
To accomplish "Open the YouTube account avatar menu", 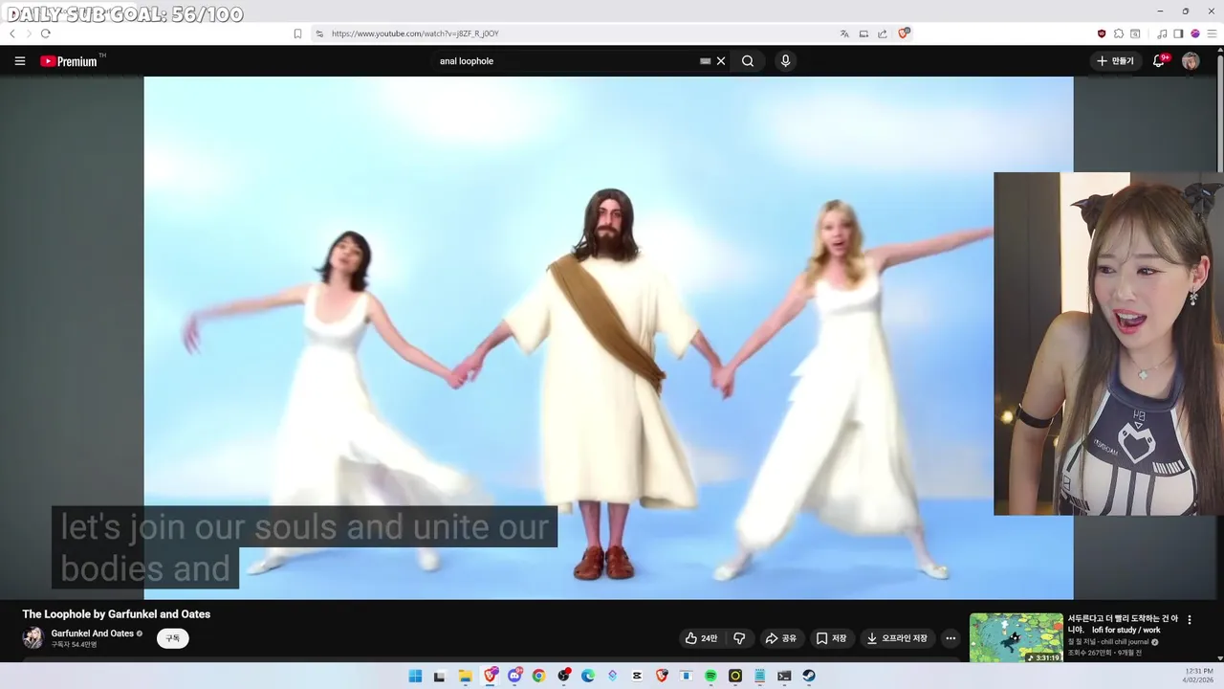I will pos(1191,61).
